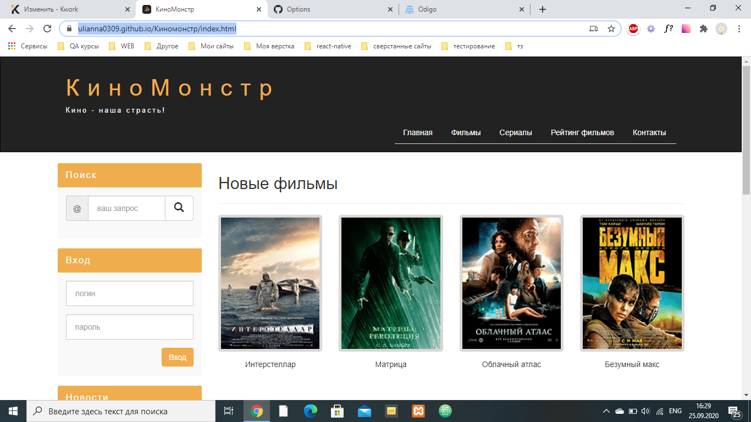Open the cast/media device icon in address bar

[594, 29]
